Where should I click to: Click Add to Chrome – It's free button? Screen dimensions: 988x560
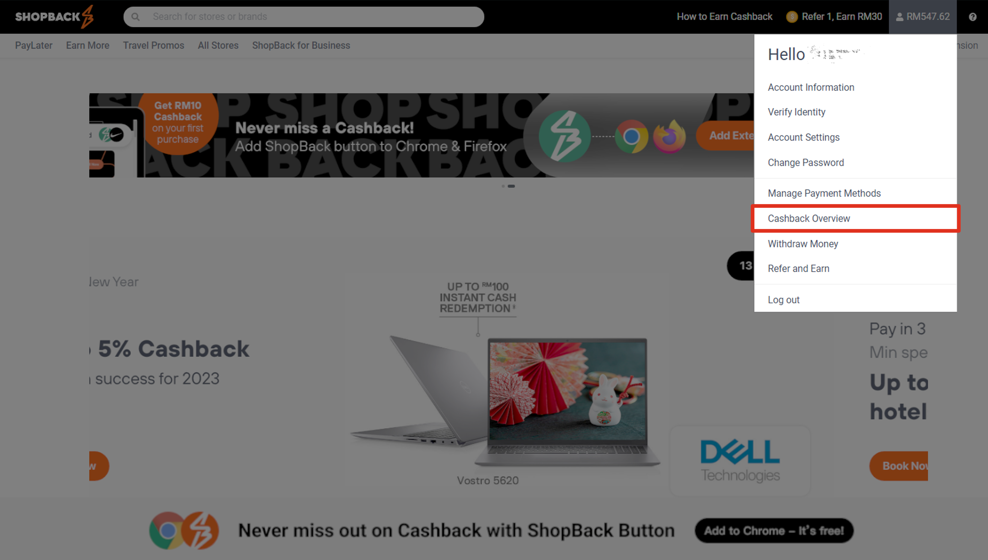pyautogui.click(x=774, y=530)
